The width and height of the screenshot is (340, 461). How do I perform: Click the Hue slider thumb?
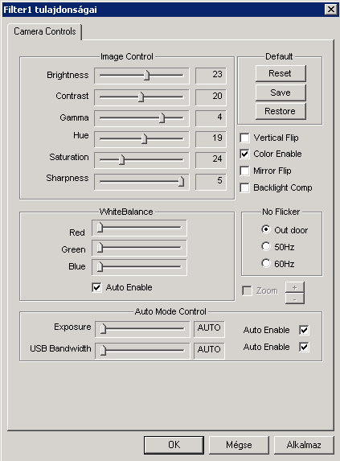[144, 138]
